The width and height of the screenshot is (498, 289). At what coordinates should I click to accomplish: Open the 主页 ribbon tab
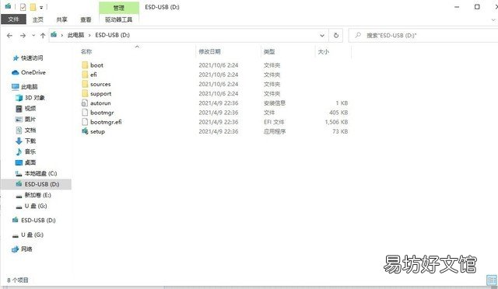point(38,19)
